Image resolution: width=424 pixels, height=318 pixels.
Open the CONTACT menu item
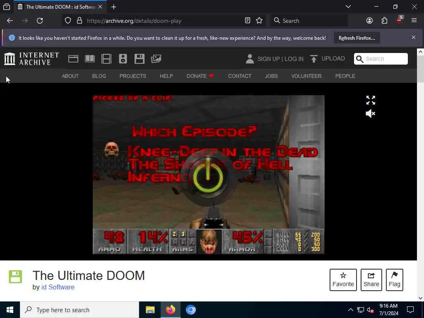click(x=240, y=76)
